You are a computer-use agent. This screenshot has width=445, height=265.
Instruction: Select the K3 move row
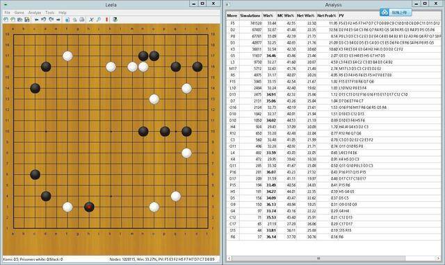tap(334, 49)
